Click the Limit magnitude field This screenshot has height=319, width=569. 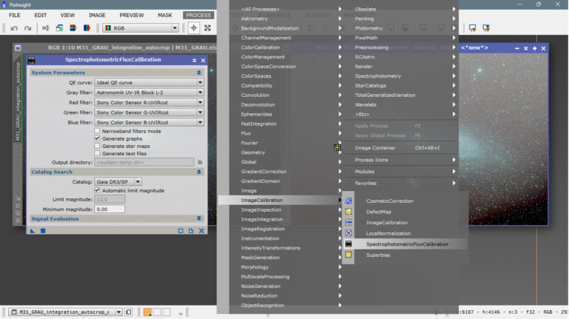[110, 199]
